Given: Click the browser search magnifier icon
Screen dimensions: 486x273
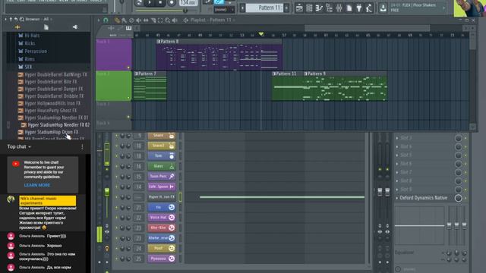Looking at the screenshot, I should click(22, 19).
